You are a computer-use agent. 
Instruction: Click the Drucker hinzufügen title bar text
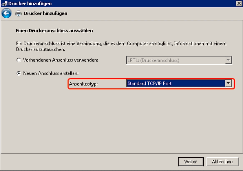(30, 4)
